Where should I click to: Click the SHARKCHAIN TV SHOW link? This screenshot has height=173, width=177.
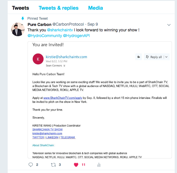pos(47,129)
